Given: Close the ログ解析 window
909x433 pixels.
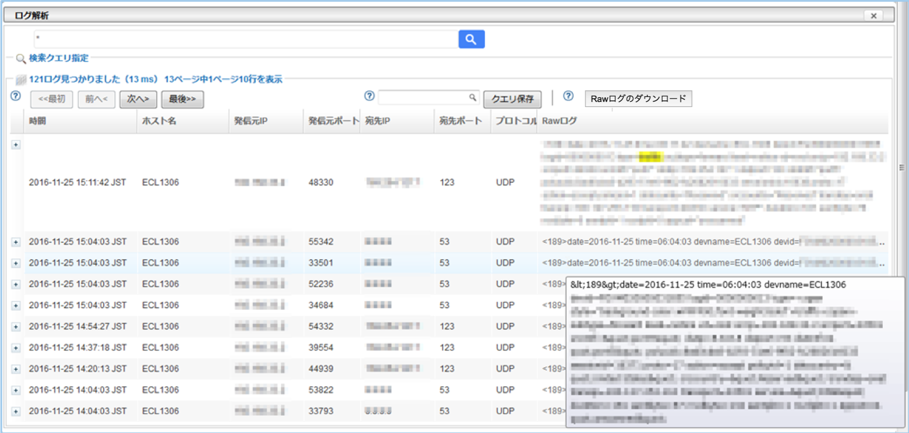Looking at the screenshot, I should pos(873,16).
